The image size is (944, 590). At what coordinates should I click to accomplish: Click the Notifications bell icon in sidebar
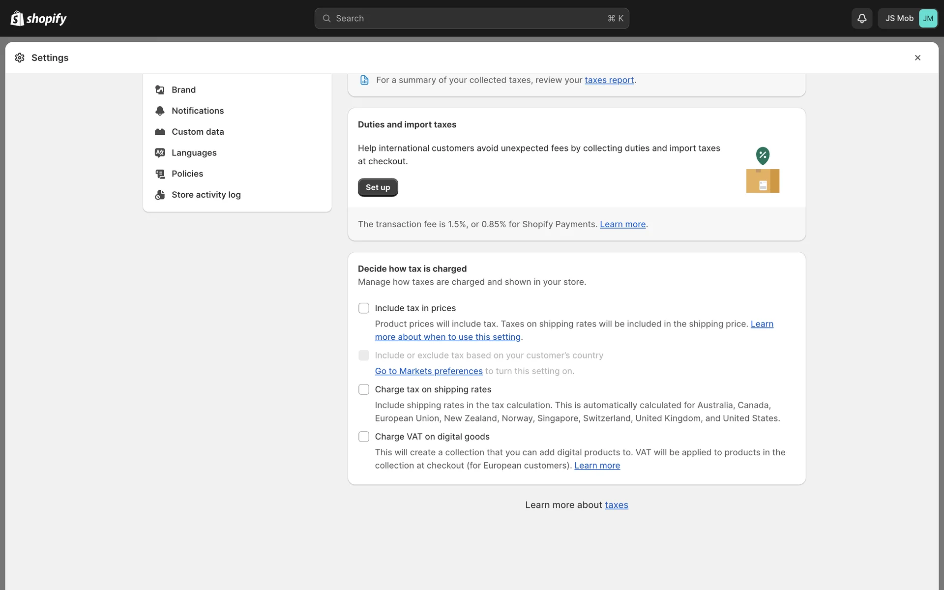[x=160, y=111]
